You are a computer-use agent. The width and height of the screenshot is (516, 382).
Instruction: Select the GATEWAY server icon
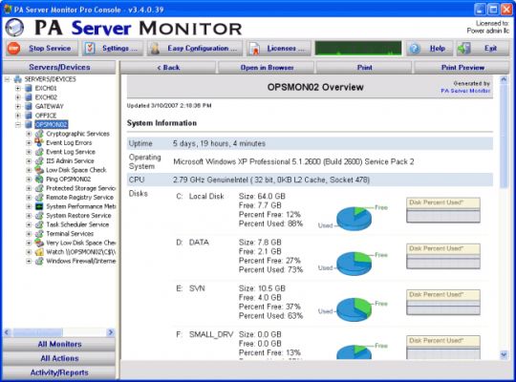(29, 106)
